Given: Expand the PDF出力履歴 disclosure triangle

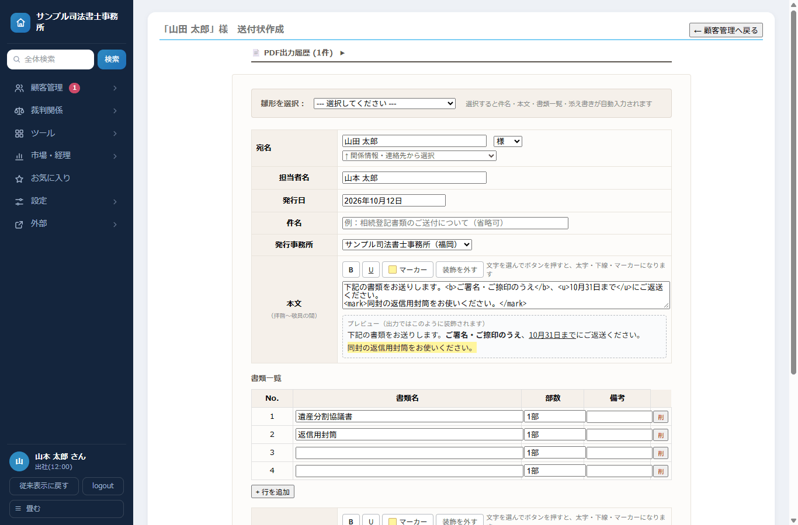Looking at the screenshot, I should tap(342, 53).
